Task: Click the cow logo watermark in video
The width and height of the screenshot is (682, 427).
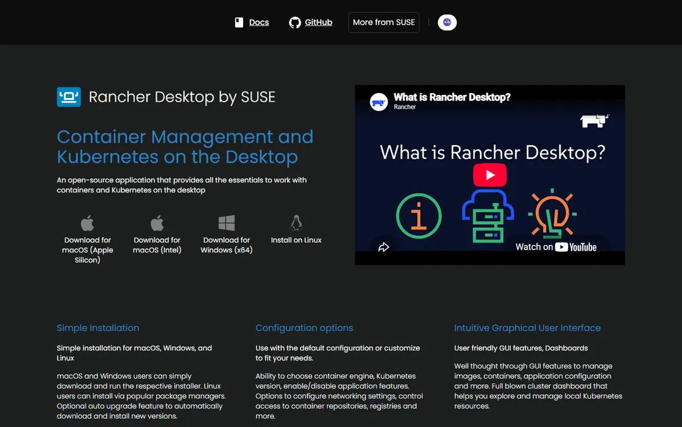Action: pyautogui.click(x=595, y=120)
